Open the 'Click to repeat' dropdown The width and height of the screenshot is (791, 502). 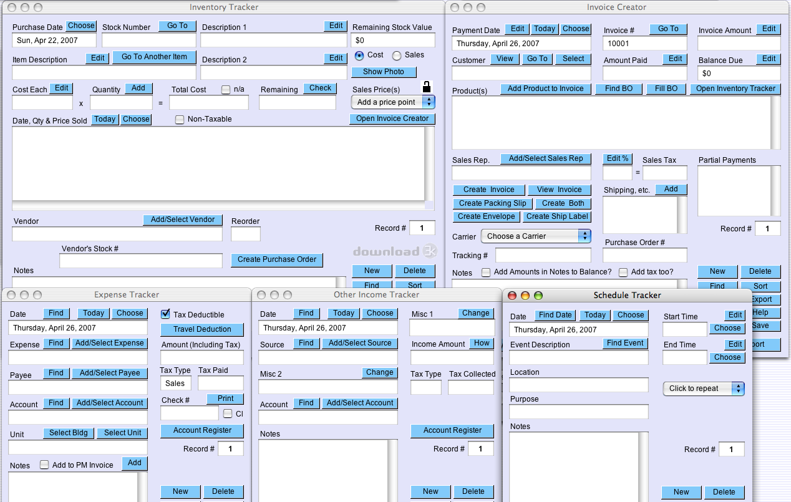703,389
